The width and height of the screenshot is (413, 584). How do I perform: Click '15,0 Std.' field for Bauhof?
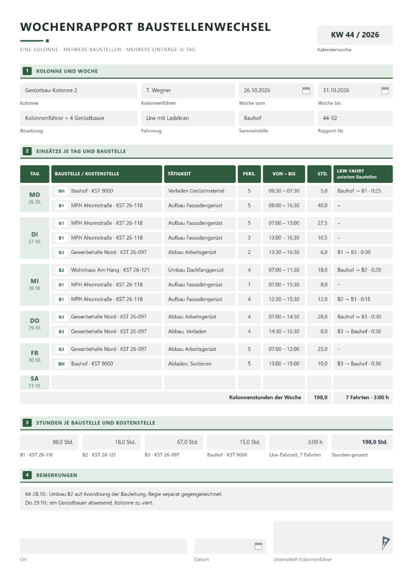(236, 442)
